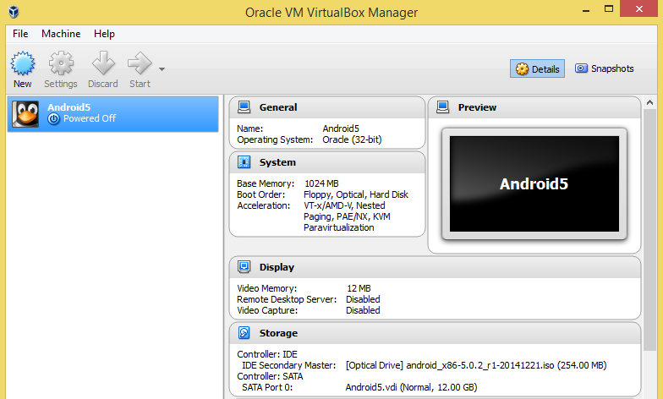Click the Base Memory value 1024 MB
663x399 pixels.
click(x=321, y=183)
